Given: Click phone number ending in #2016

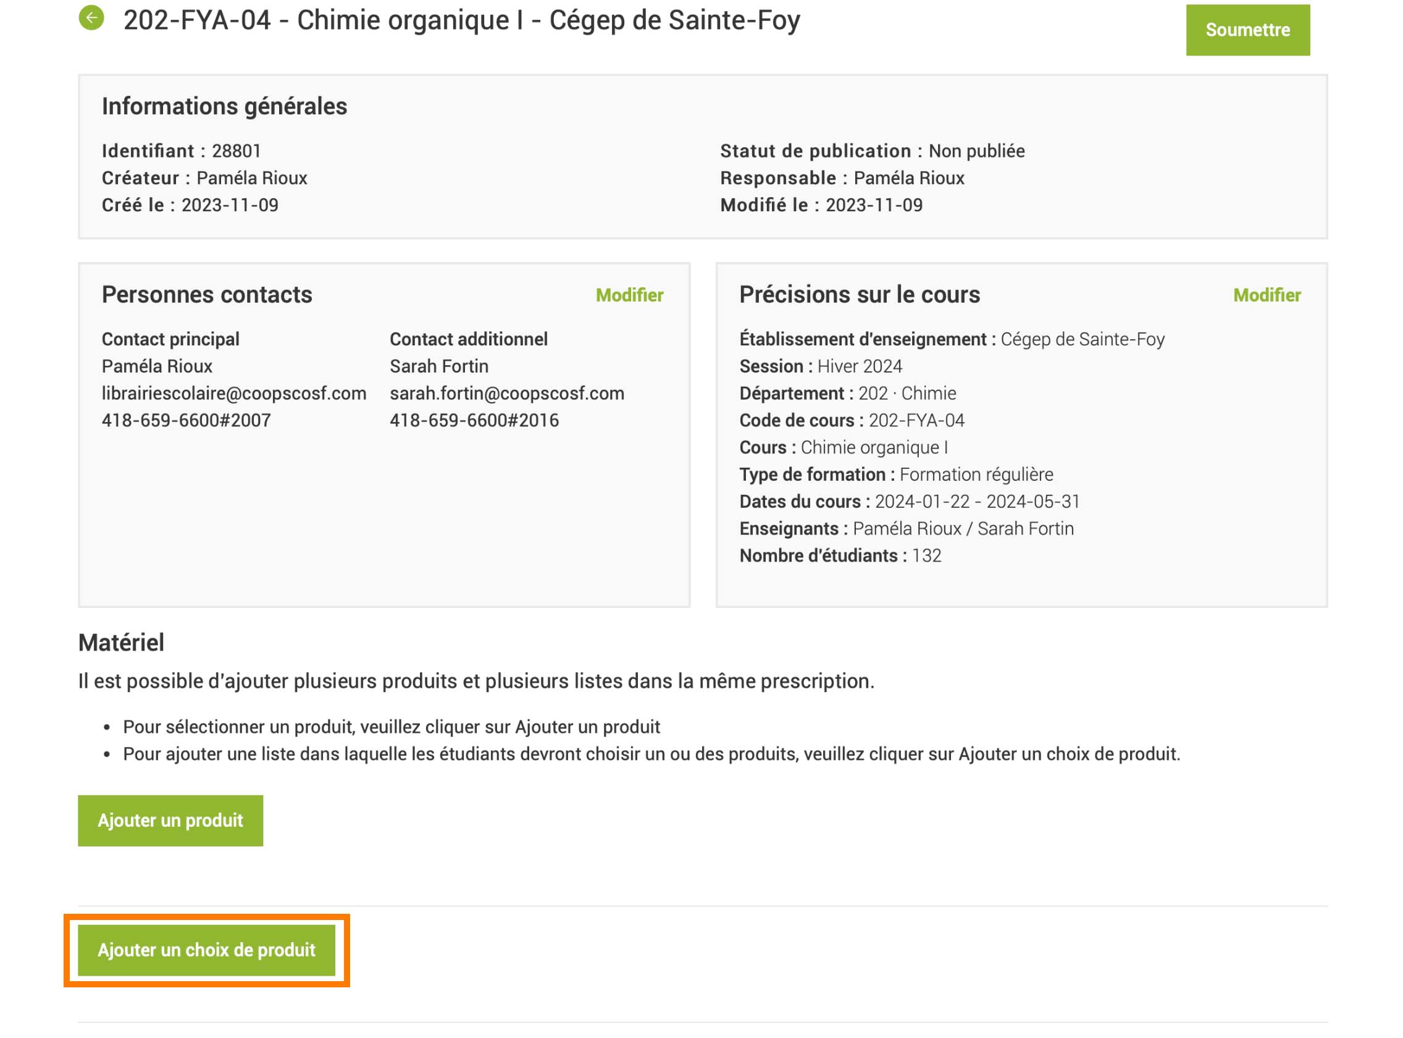Looking at the screenshot, I should [x=474, y=420].
